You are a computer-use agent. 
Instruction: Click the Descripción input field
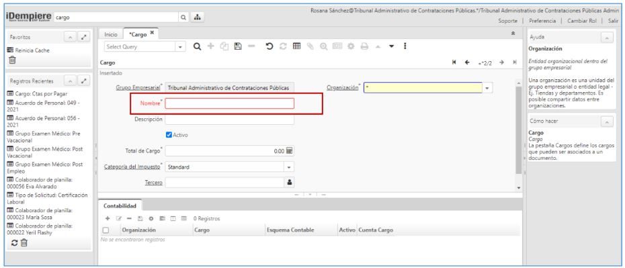pyautogui.click(x=230, y=119)
